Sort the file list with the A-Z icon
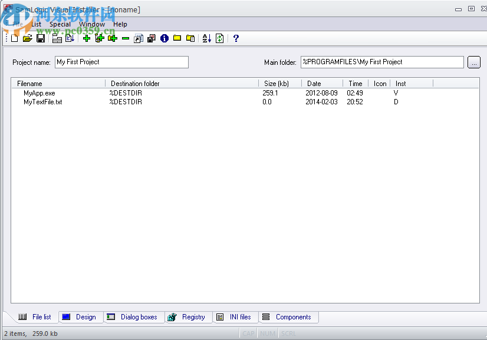Viewport: 487px width, 340px height. click(x=206, y=38)
